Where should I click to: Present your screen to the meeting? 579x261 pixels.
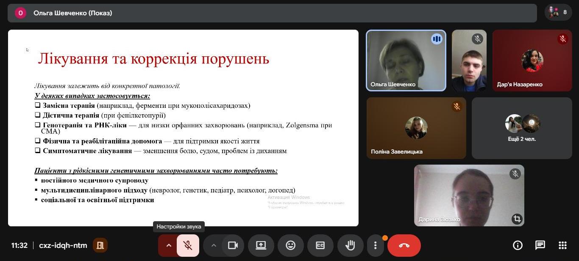261,245
